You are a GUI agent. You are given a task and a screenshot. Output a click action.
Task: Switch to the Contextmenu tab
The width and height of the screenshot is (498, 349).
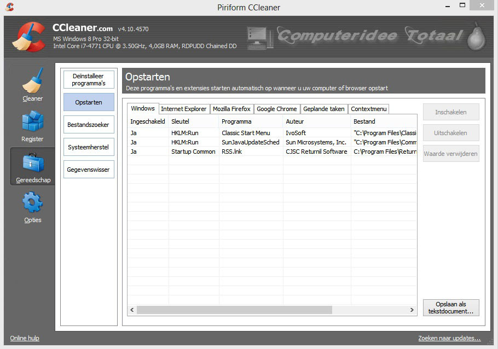click(x=368, y=109)
